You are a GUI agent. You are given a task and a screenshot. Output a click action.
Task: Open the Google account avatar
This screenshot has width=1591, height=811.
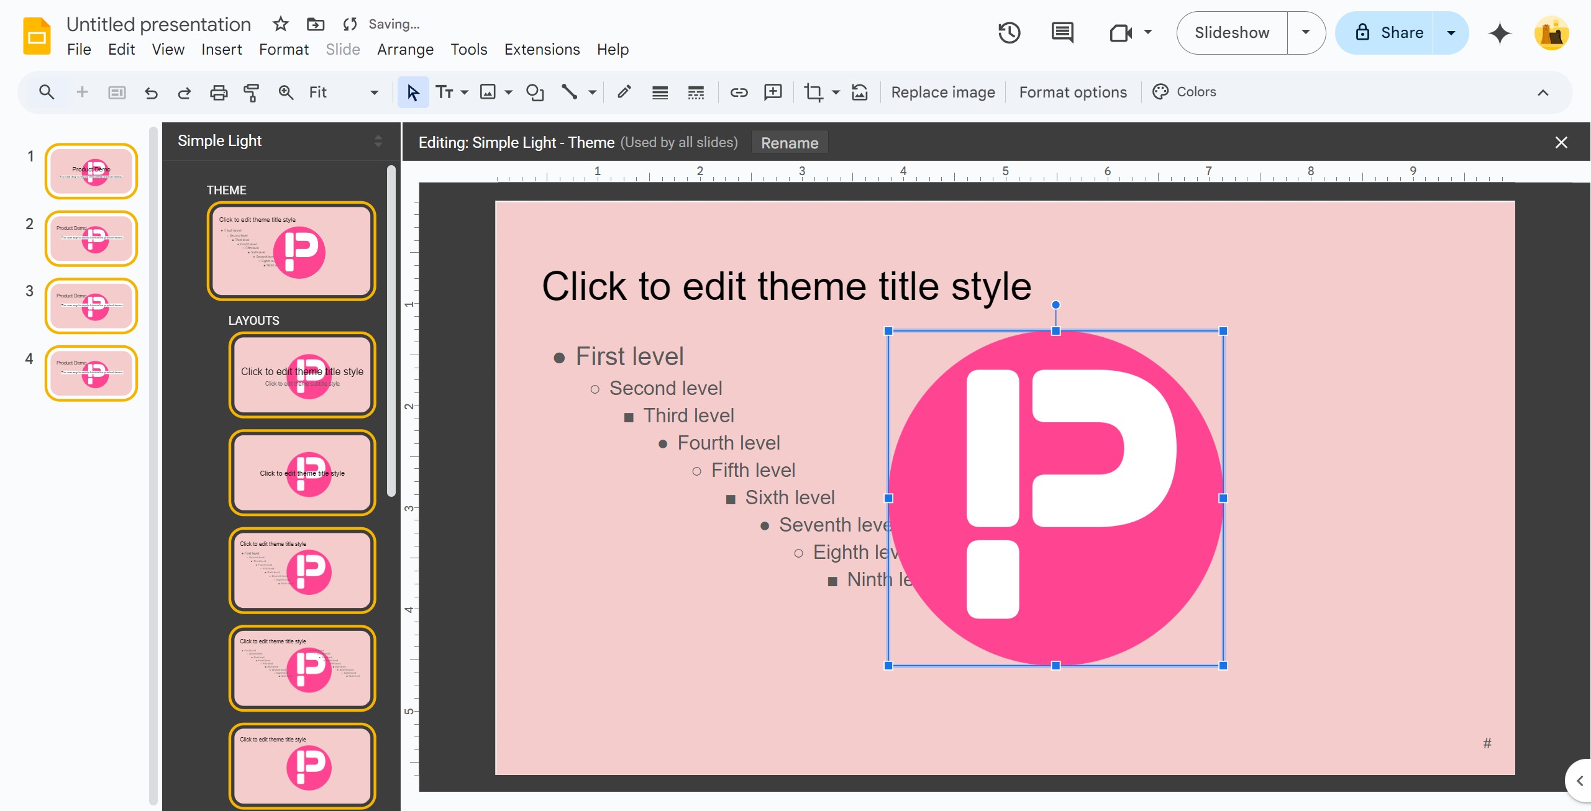[x=1552, y=33]
